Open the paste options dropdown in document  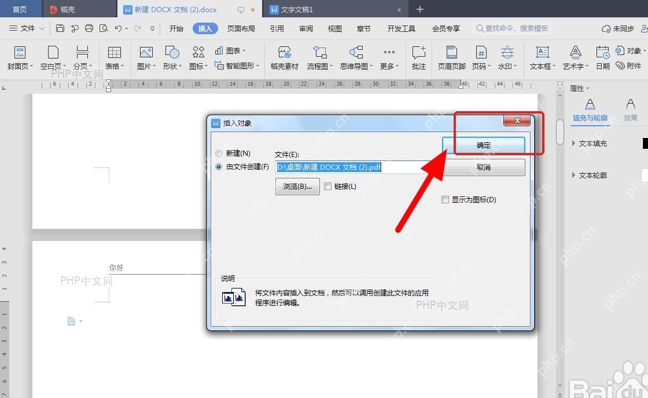(80, 321)
